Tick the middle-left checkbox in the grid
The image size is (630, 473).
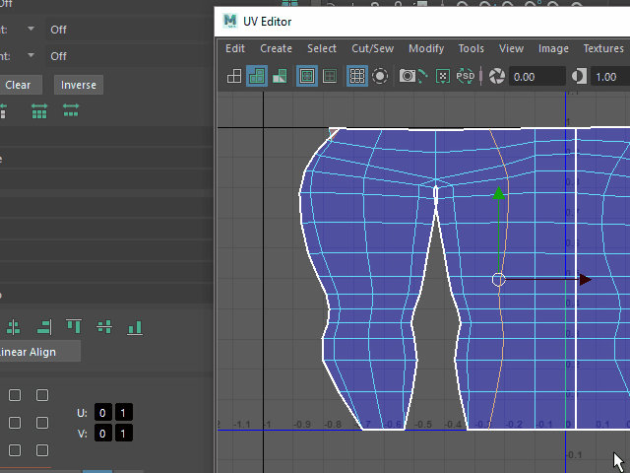pyautogui.click(x=15, y=423)
